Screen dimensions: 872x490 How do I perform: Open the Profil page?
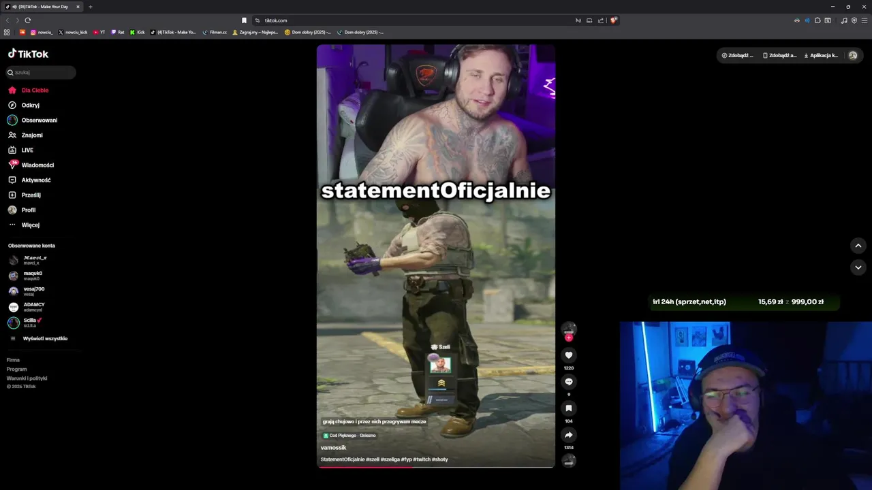[x=22, y=210]
